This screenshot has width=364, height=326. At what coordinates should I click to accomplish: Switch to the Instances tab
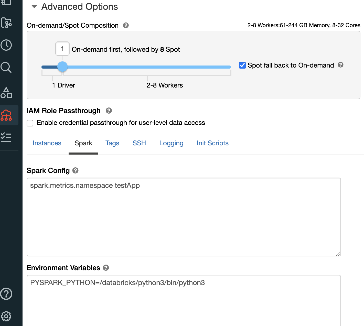click(x=47, y=143)
